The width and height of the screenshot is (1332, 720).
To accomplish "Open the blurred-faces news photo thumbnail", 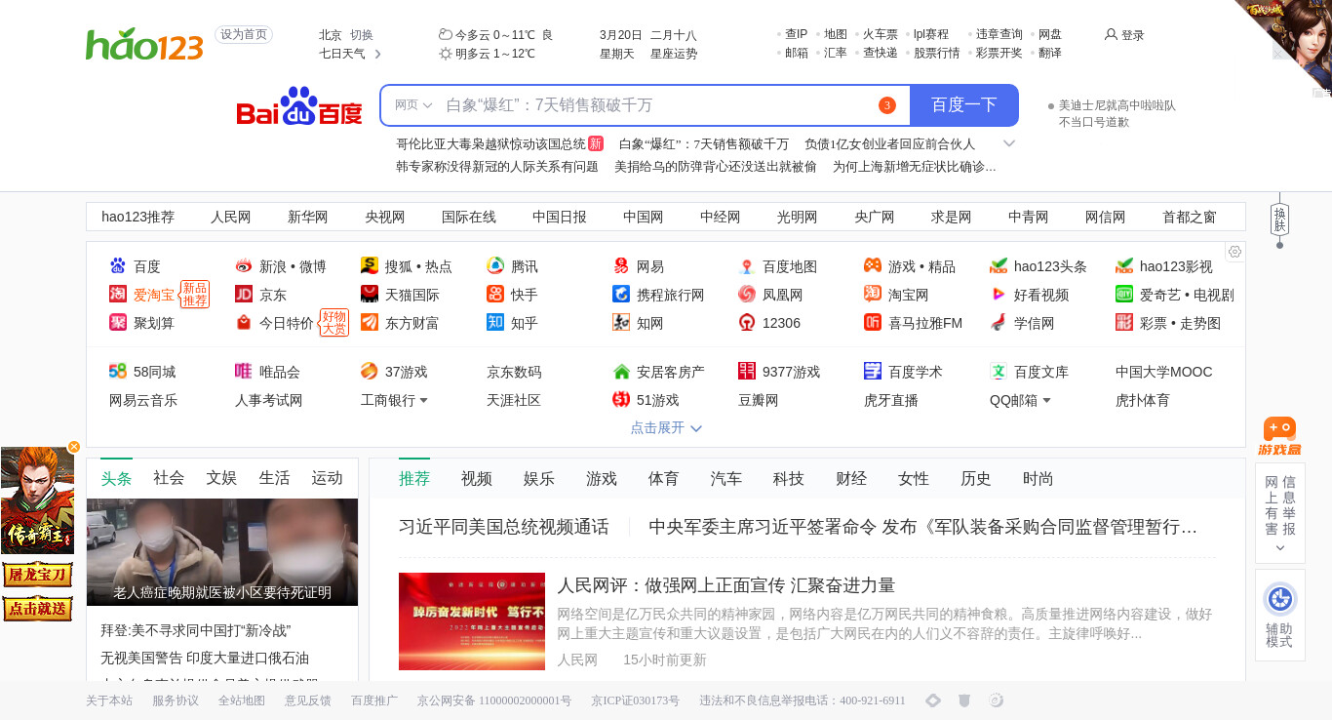I will point(222,552).
